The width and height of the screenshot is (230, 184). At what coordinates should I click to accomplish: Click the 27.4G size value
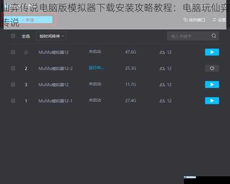131,100
